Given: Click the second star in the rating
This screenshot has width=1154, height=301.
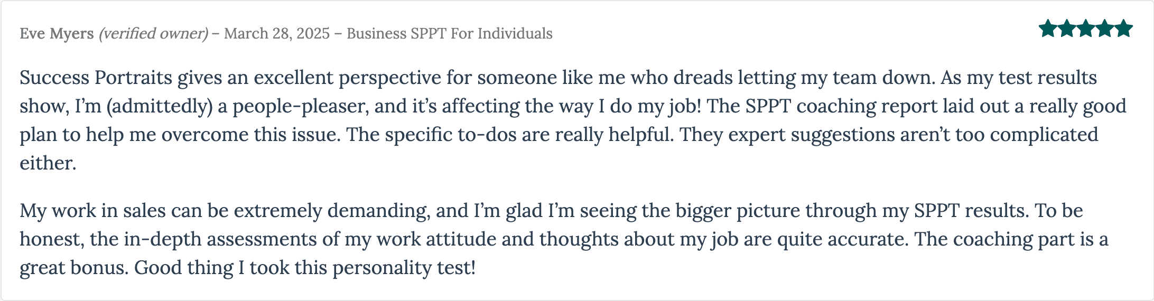Looking at the screenshot, I should tap(1067, 29).
